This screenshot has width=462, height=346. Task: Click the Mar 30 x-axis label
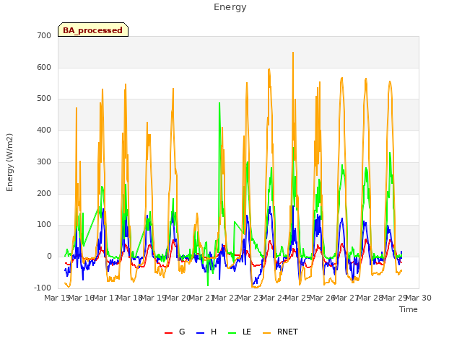pyautogui.click(x=419, y=298)
